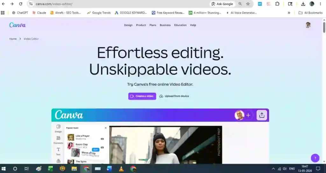326x173 pixels.
Task: Open the Design menu
Action: (x=128, y=25)
